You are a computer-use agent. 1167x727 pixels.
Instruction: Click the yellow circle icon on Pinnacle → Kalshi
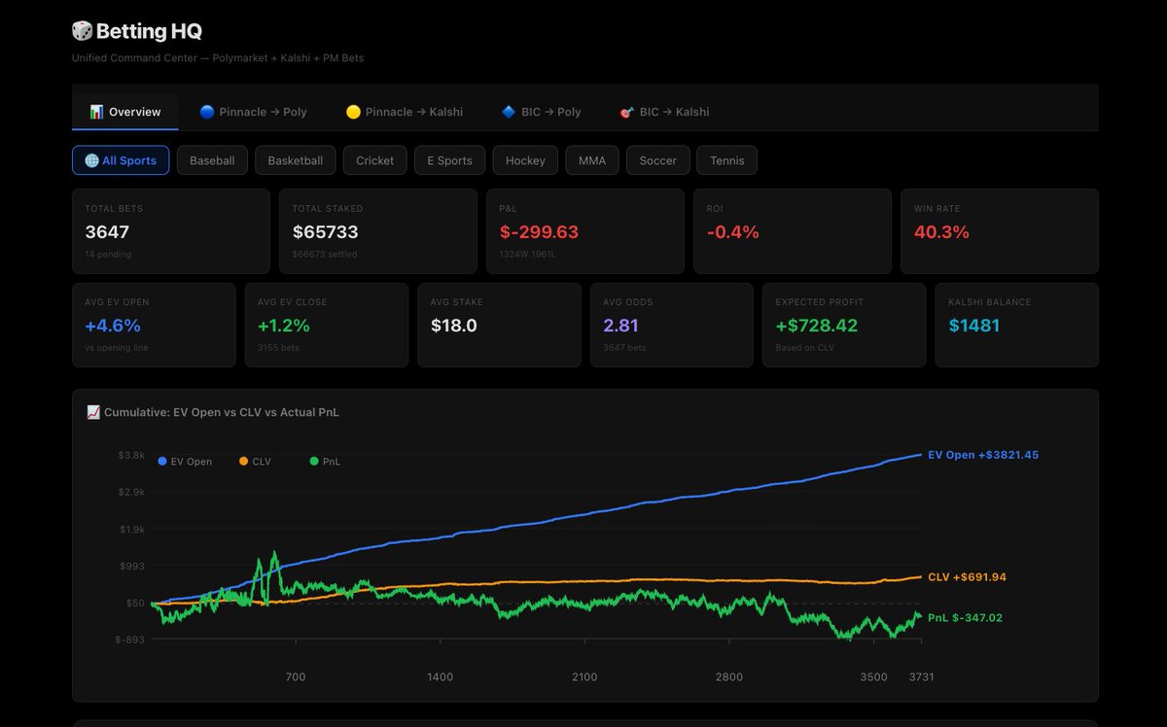point(353,112)
